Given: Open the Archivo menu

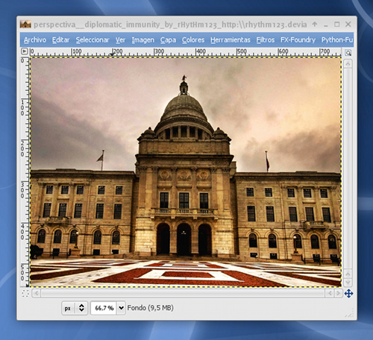Looking at the screenshot, I should (35, 40).
